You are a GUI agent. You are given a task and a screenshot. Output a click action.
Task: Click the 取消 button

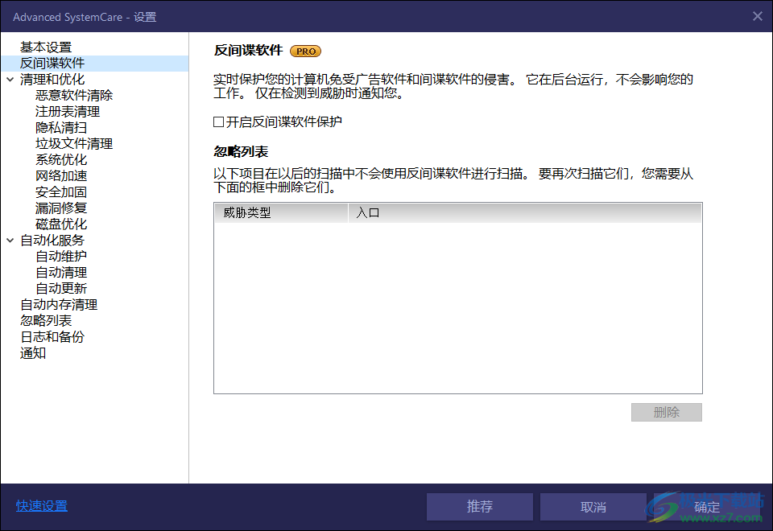(x=593, y=506)
